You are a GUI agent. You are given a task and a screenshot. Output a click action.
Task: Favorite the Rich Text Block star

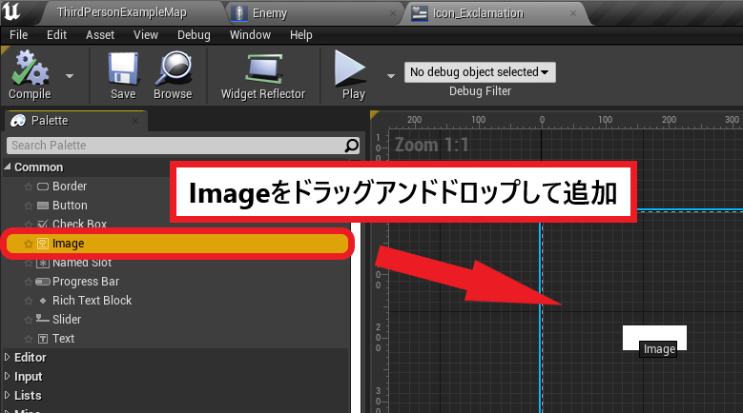pyautogui.click(x=28, y=301)
